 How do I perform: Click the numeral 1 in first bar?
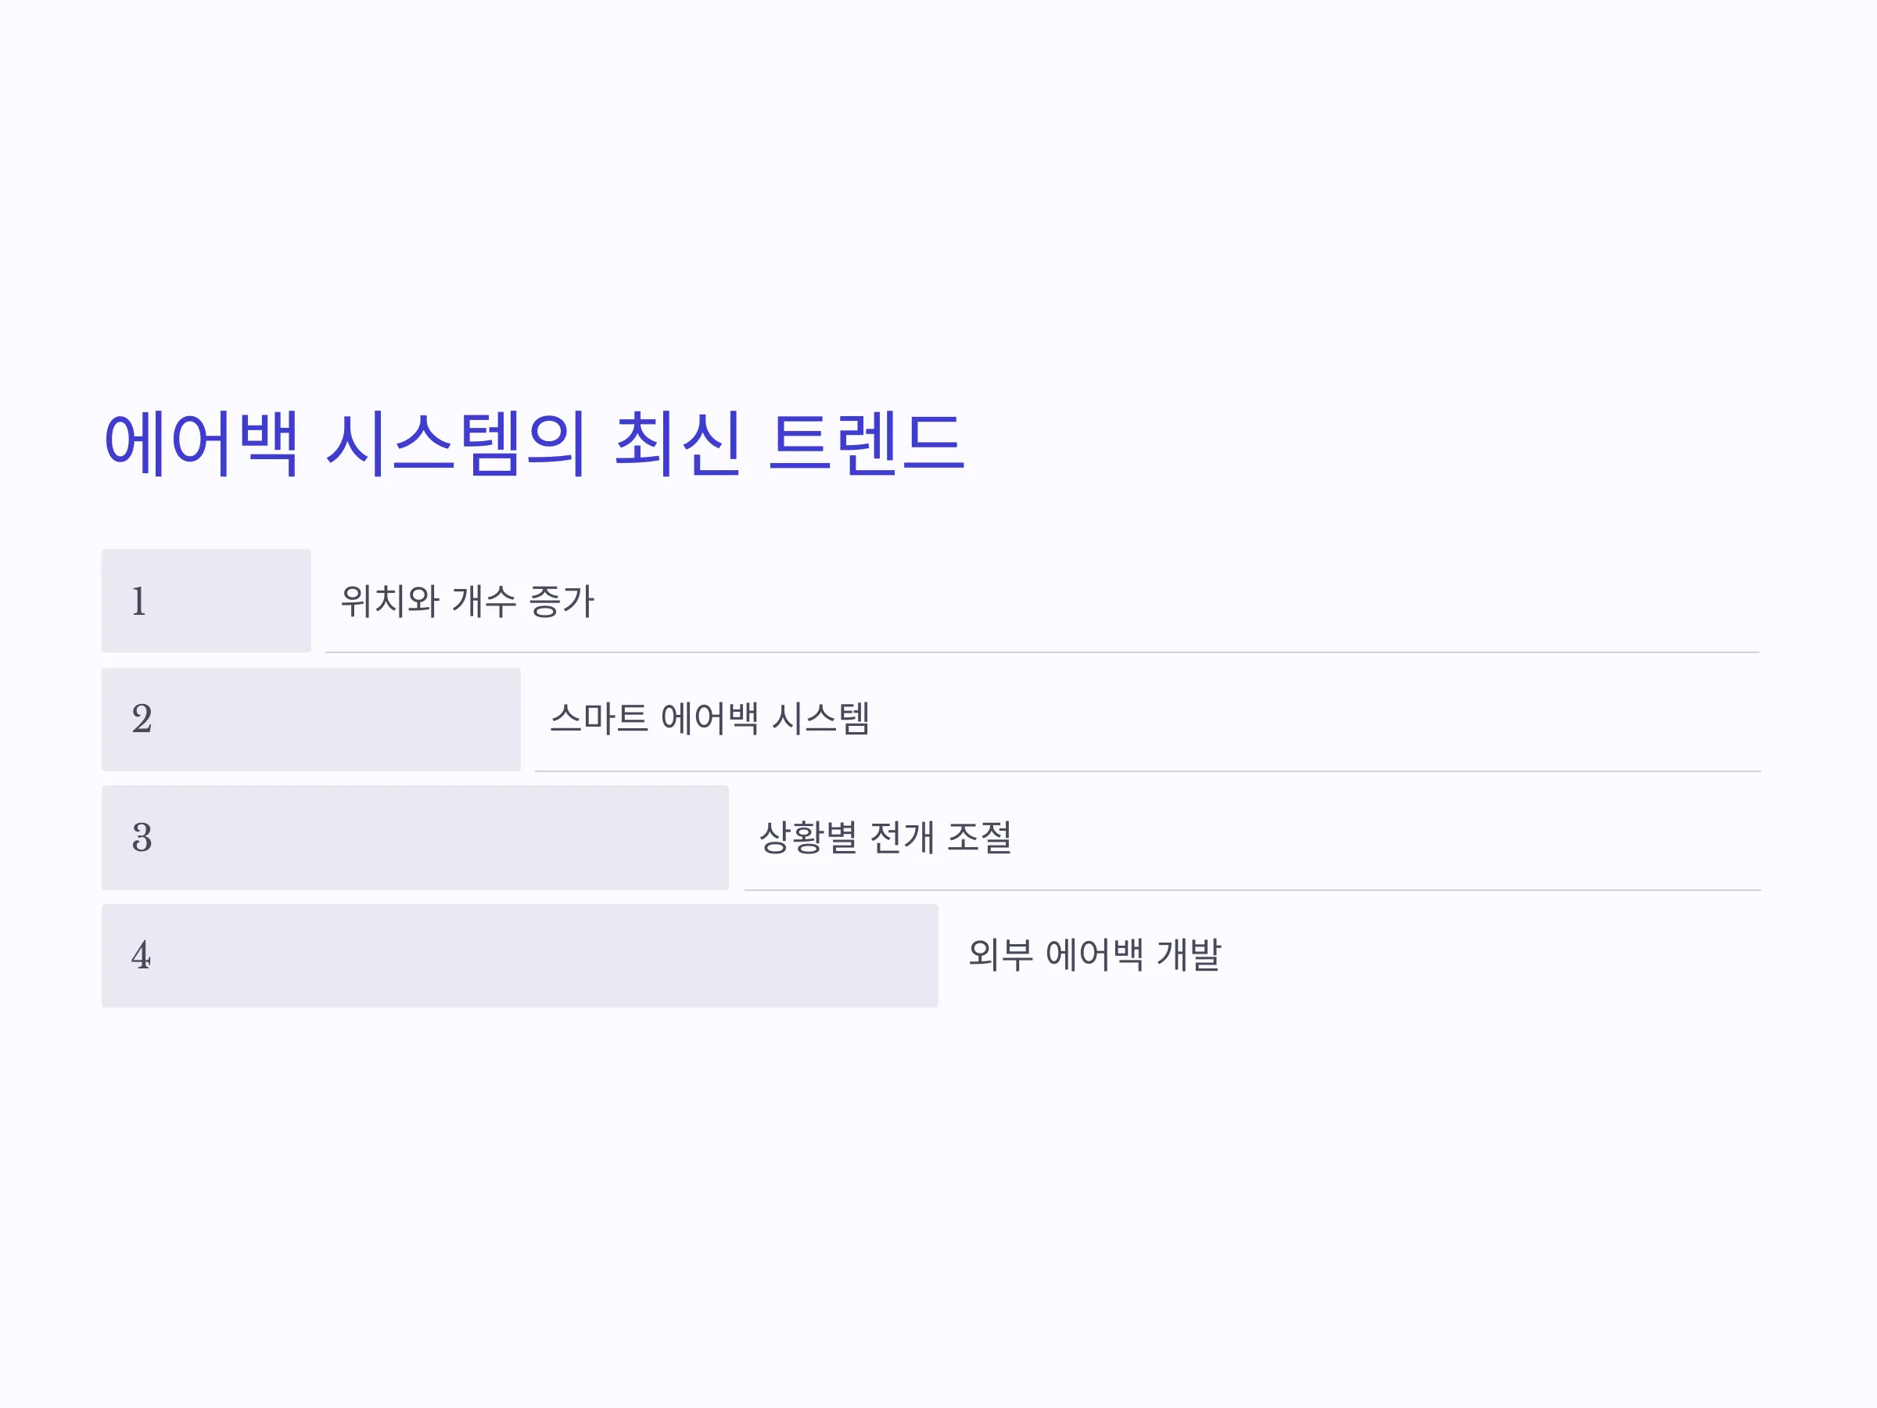click(x=139, y=602)
